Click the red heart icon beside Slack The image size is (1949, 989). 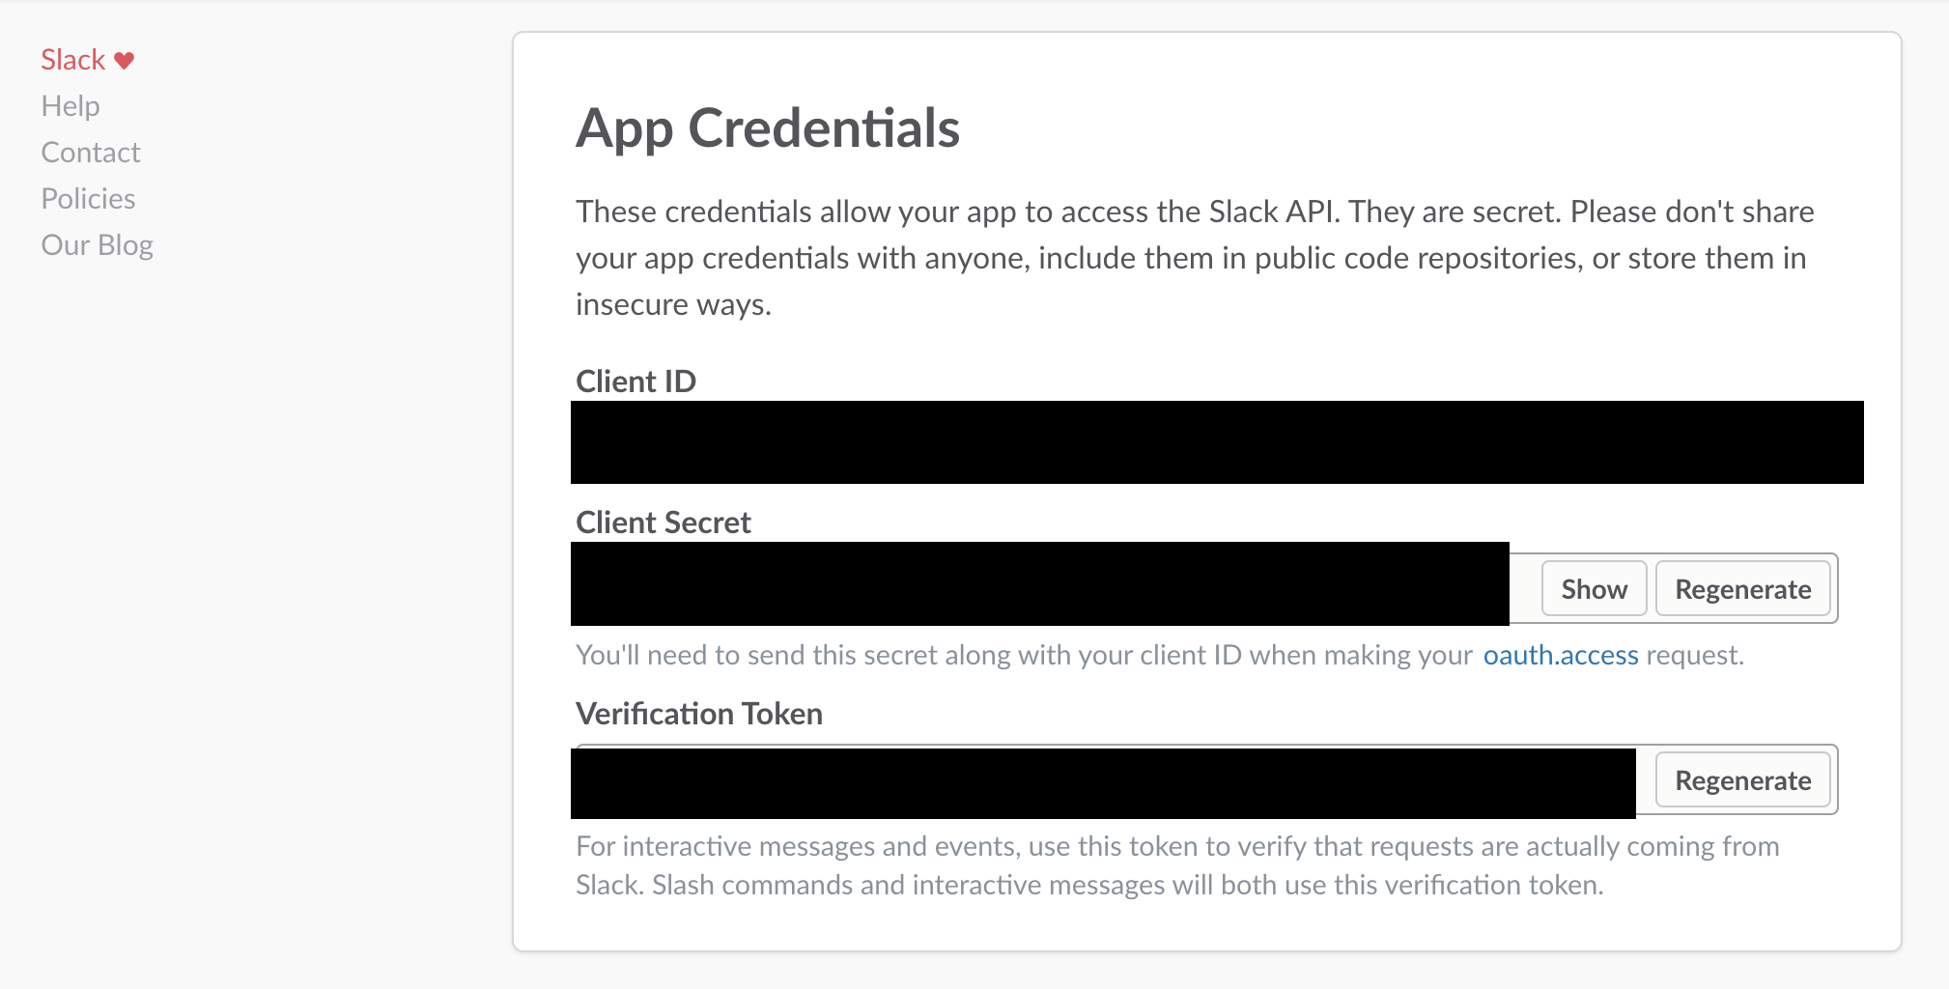click(x=125, y=60)
